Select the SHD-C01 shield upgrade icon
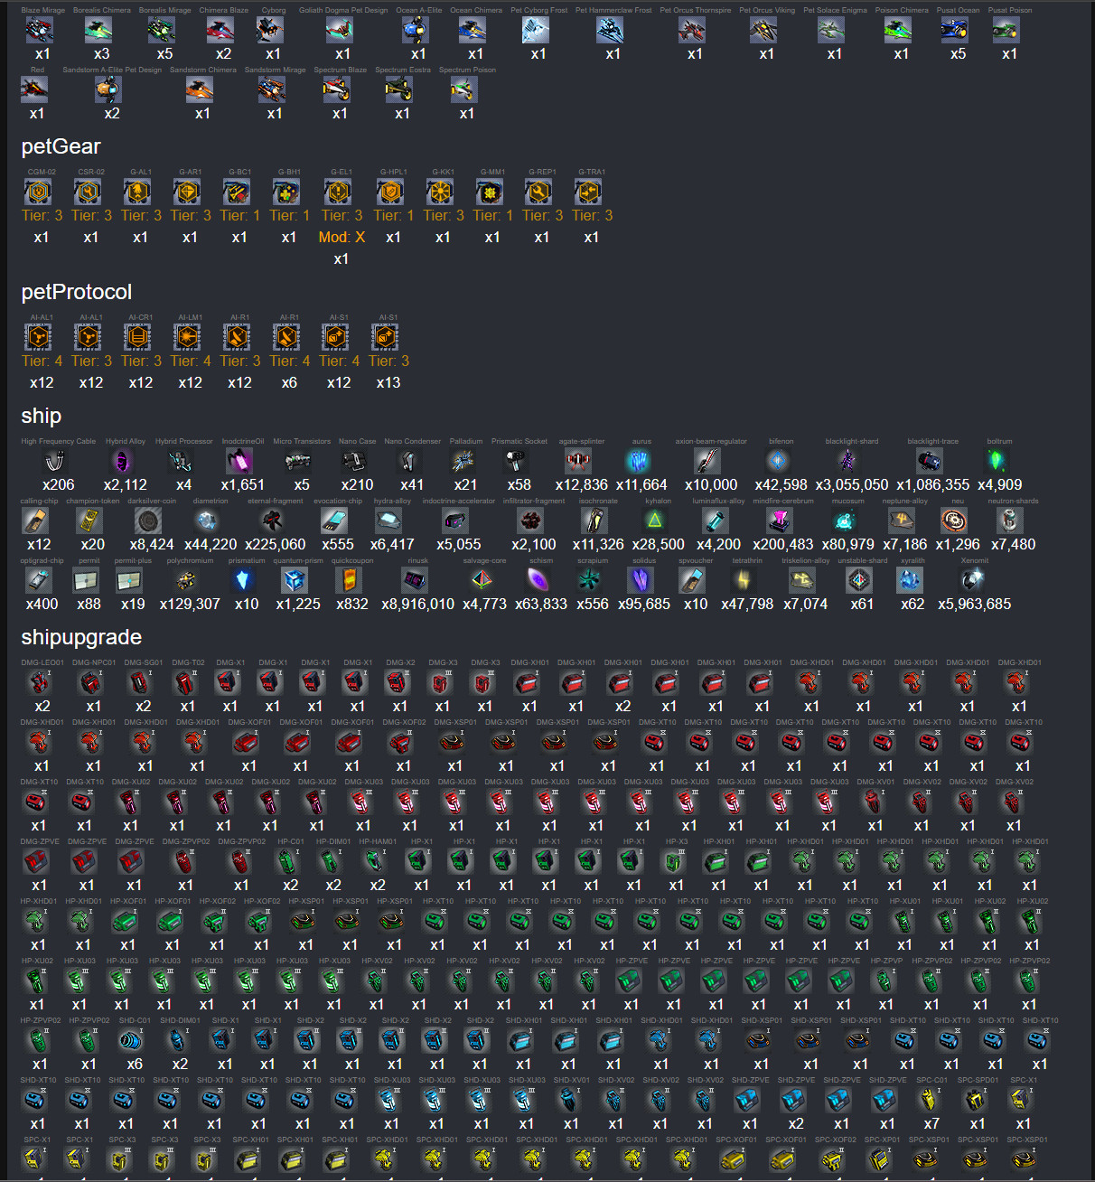The image size is (1095, 1182). 132,1041
